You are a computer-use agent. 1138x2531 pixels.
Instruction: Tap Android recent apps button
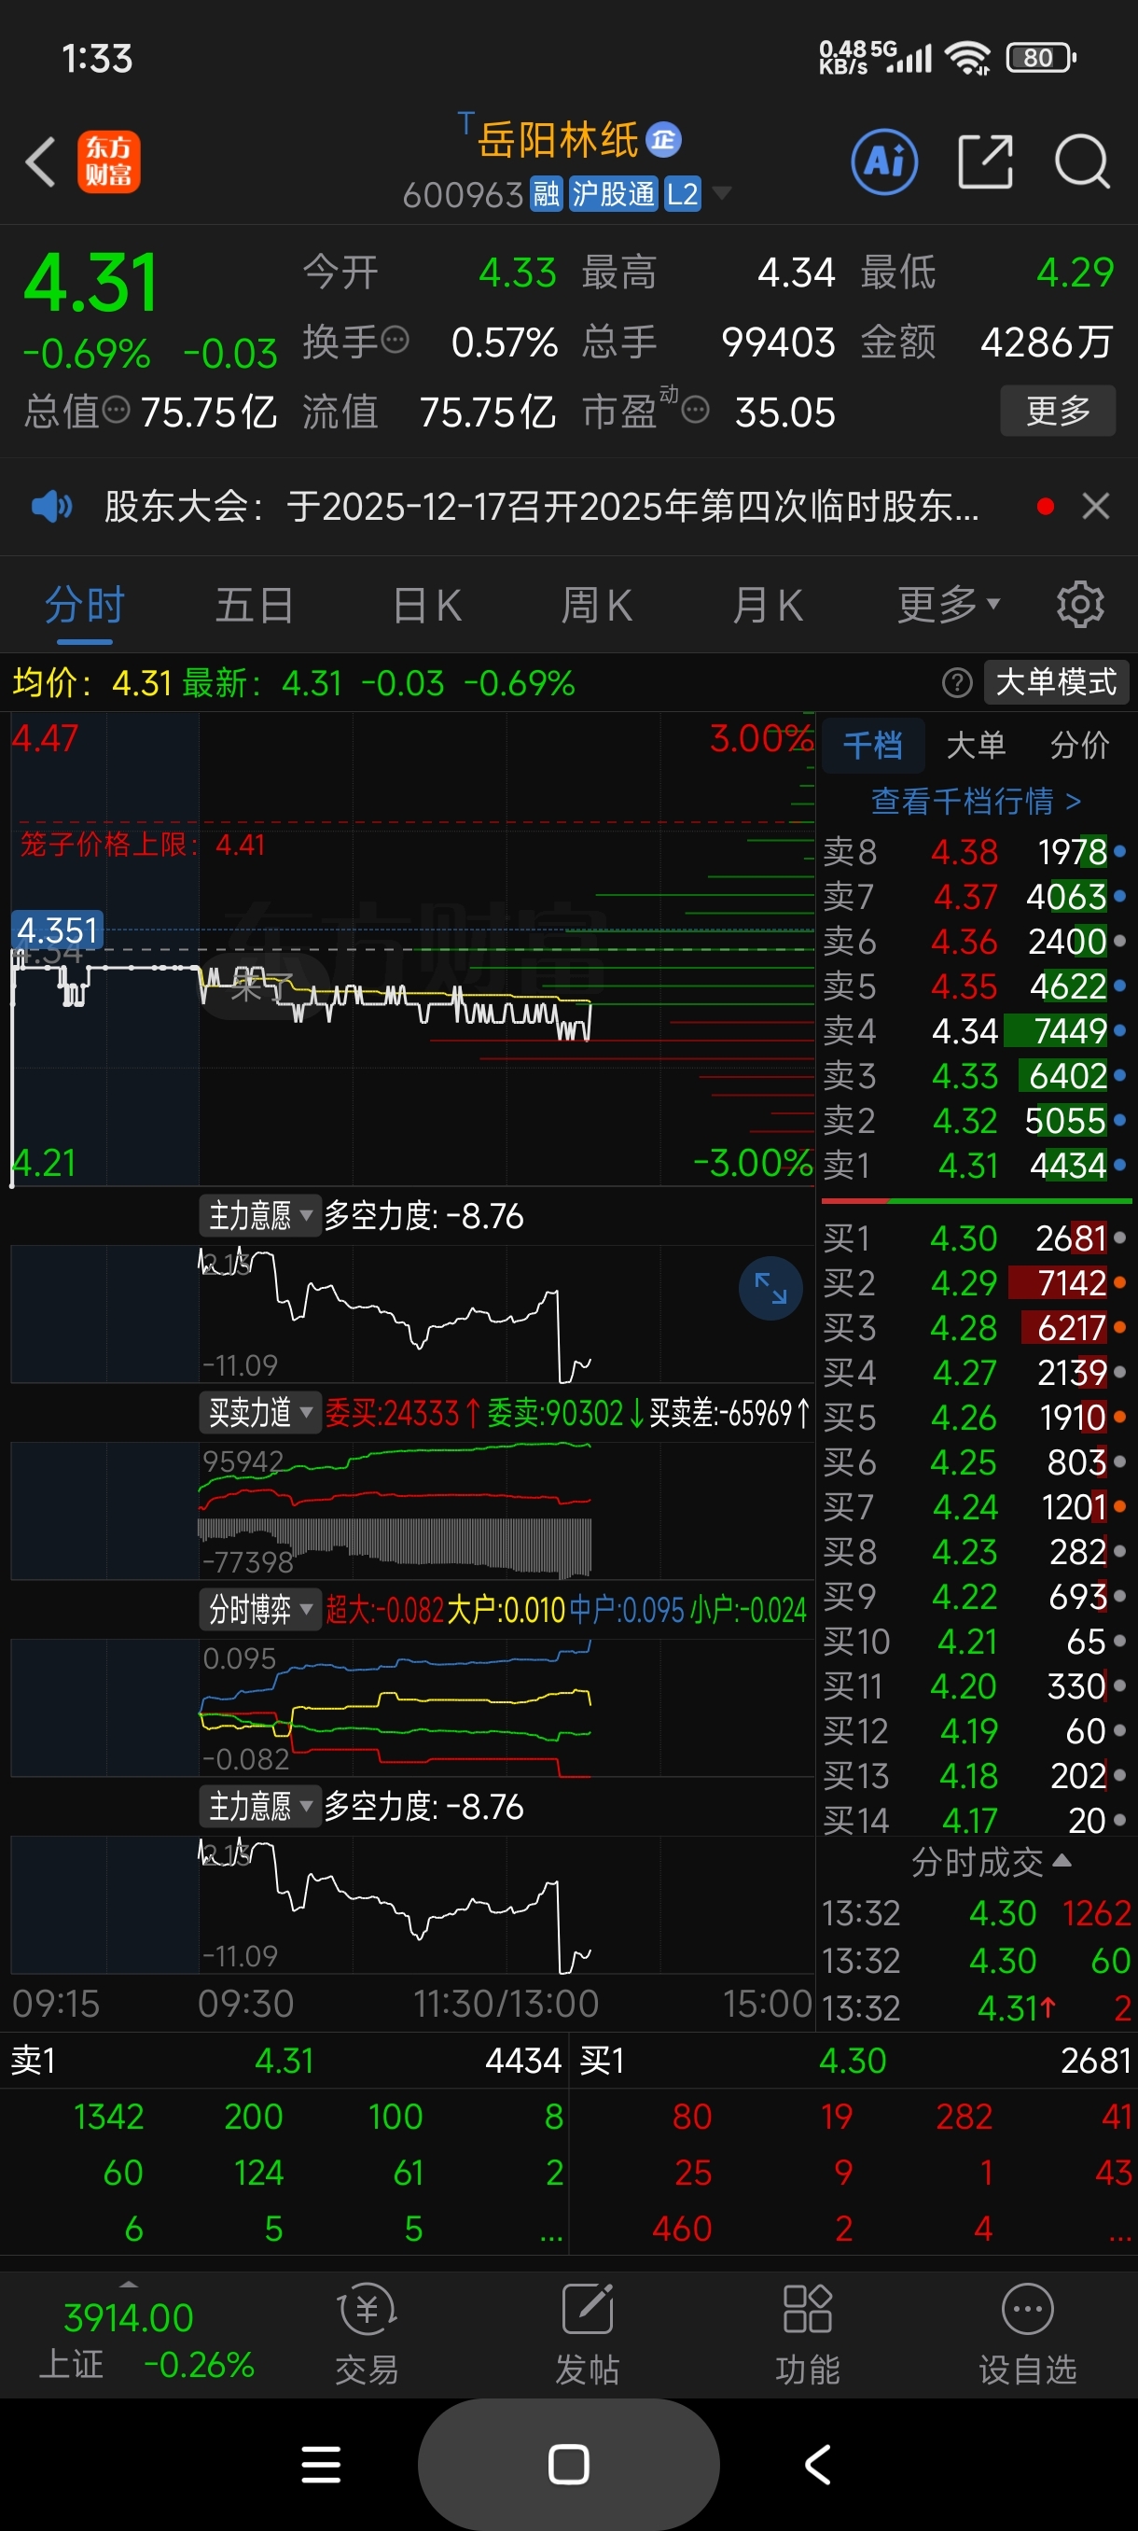[x=321, y=2464]
